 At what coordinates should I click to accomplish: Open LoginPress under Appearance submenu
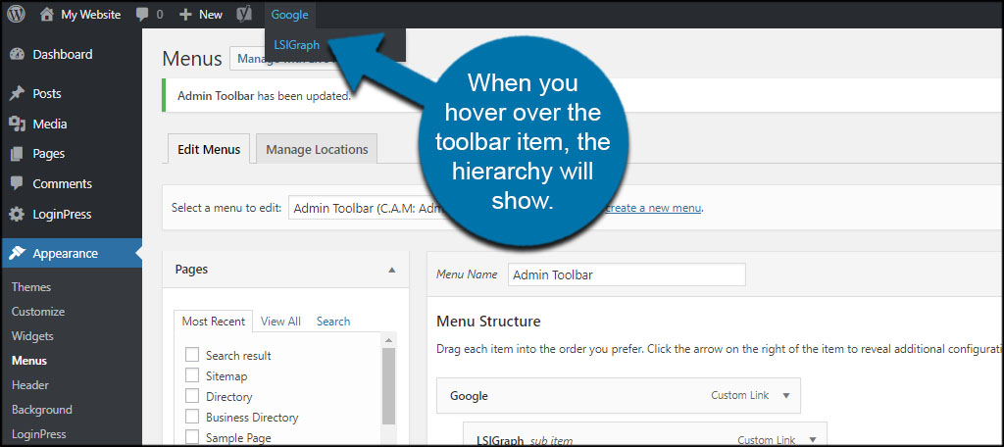click(x=38, y=433)
